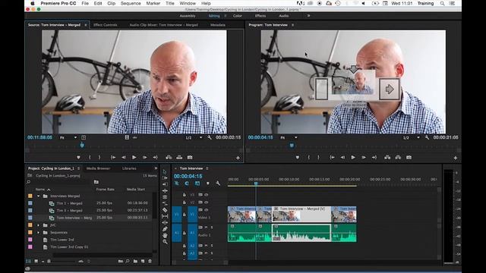Switch to Libraries tab
The height and width of the screenshot is (273, 486).
click(x=129, y=168)
